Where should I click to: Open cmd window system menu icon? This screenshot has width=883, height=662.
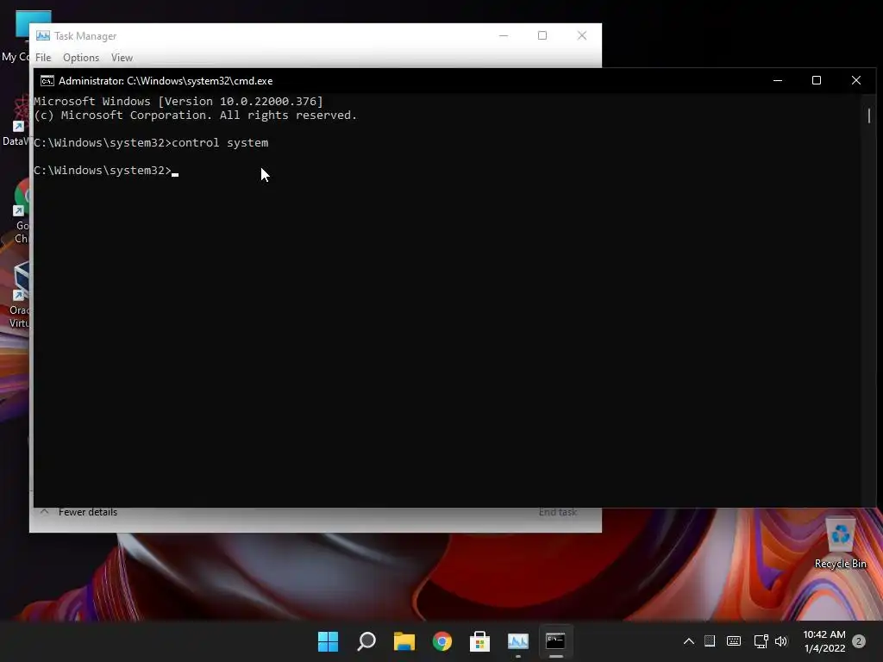pos(47,81)
